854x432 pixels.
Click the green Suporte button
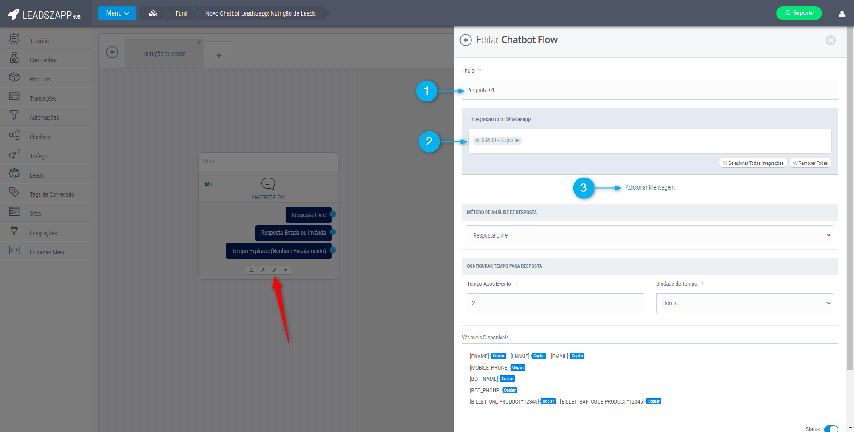798,13
